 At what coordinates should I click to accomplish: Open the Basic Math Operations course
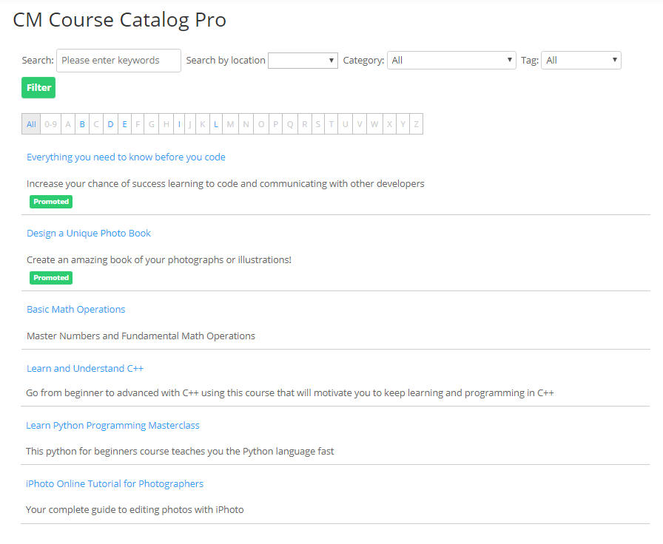point(75,310)
